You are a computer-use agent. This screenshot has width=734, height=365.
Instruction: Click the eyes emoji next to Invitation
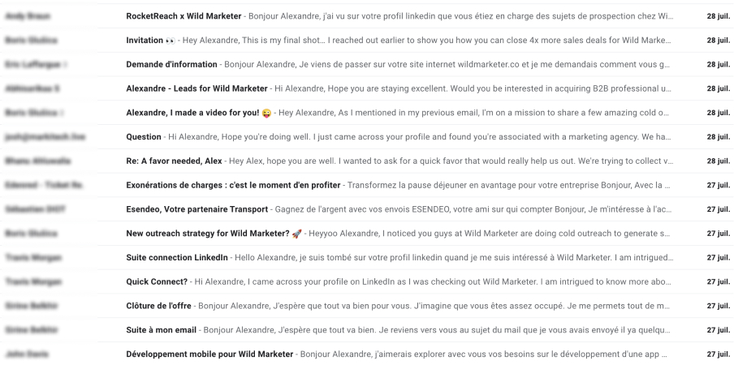(x=171, y=41)
